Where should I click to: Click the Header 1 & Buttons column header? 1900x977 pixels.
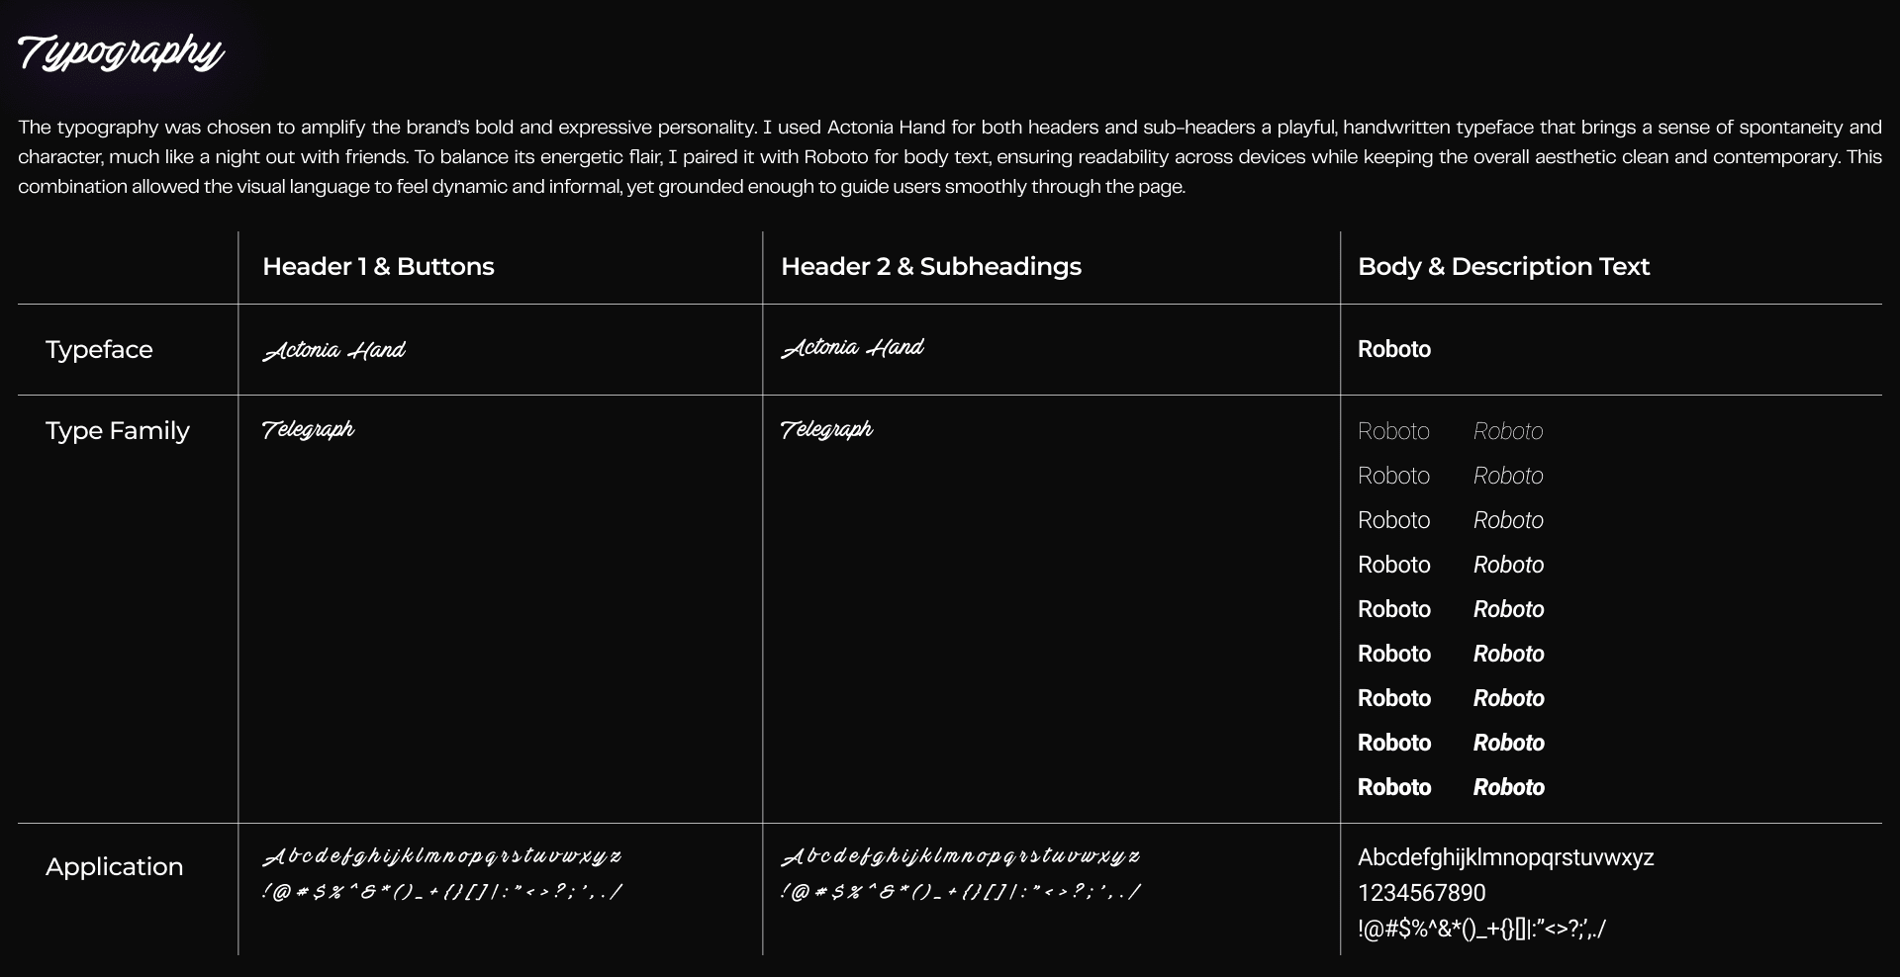click(378, 267)
